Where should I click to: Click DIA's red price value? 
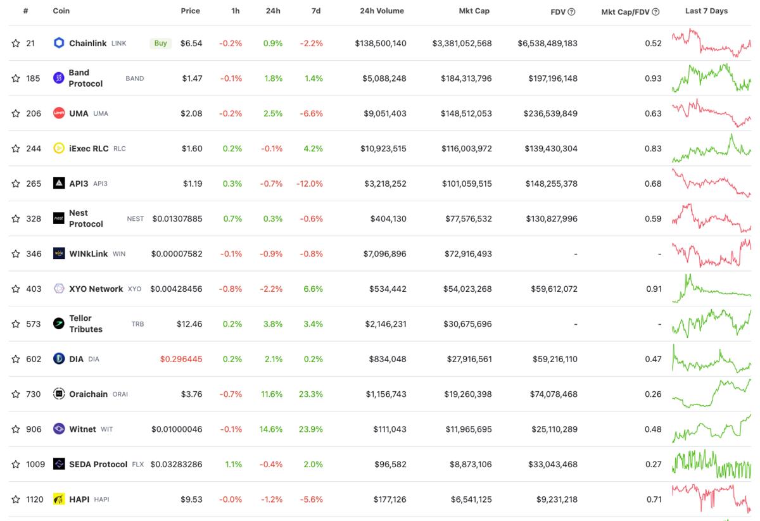[x=181, y=359]
